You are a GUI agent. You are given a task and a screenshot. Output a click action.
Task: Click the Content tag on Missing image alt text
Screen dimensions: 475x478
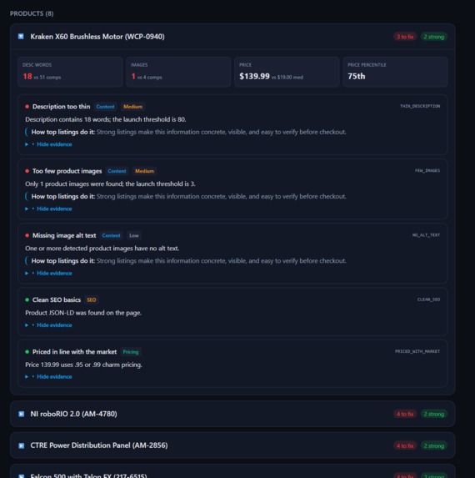click(x=111, y=235)
